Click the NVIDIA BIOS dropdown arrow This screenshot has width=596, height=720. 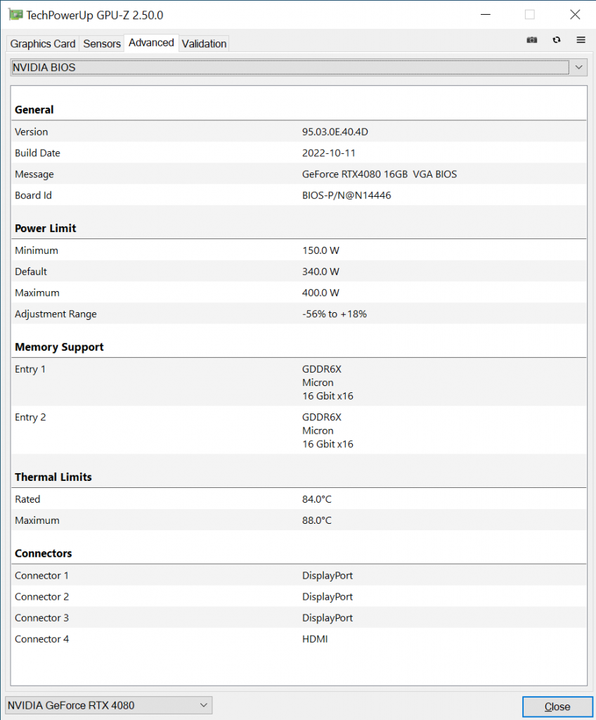578,67
